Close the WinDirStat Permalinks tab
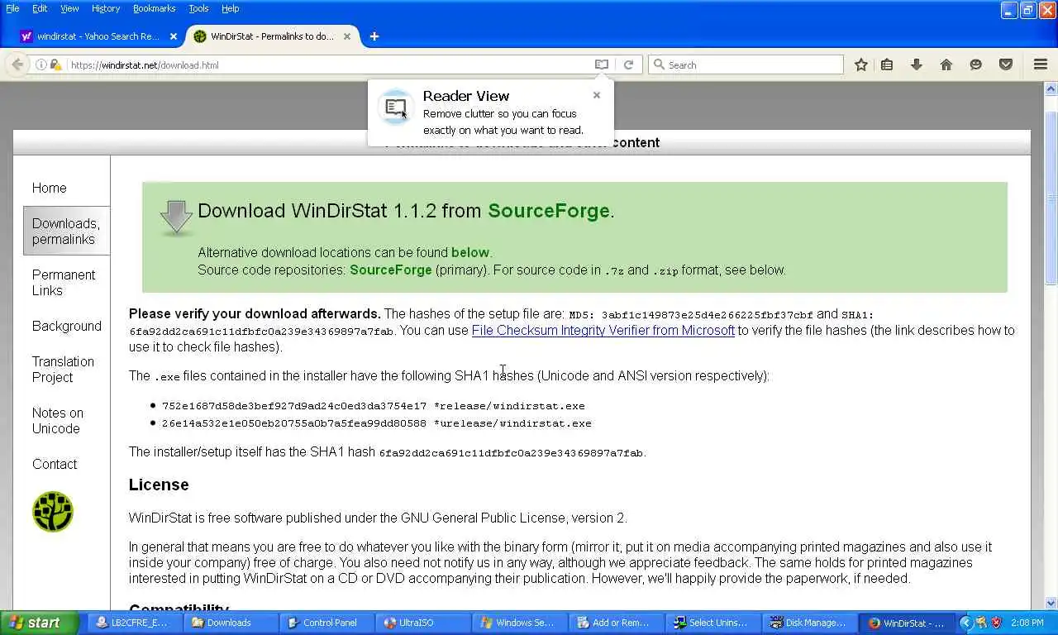Viewport: 1058px width, 635px height. 347,36
